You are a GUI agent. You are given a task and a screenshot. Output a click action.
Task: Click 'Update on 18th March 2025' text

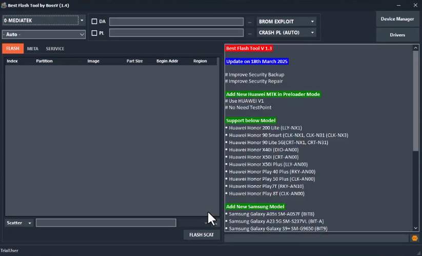[257, 62]
